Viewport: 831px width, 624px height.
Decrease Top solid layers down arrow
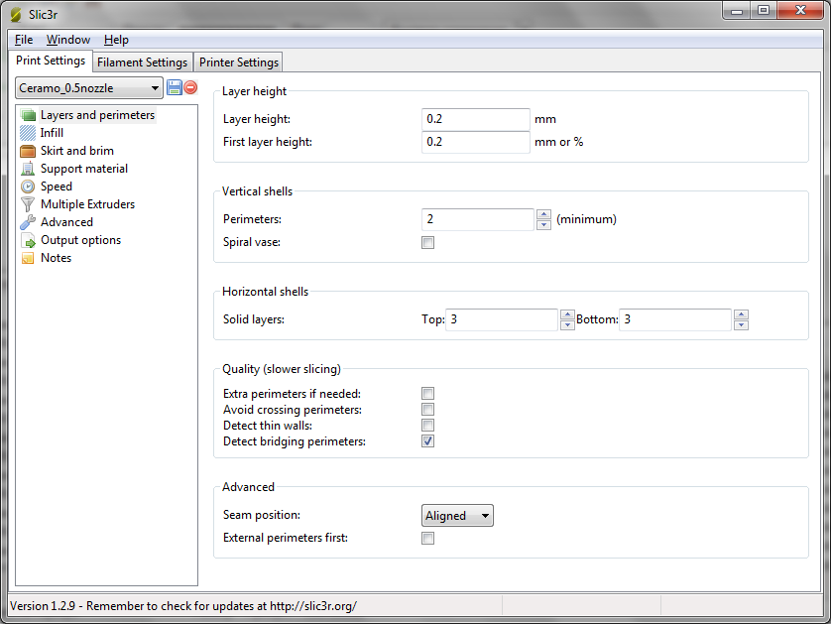coord(567,324)
